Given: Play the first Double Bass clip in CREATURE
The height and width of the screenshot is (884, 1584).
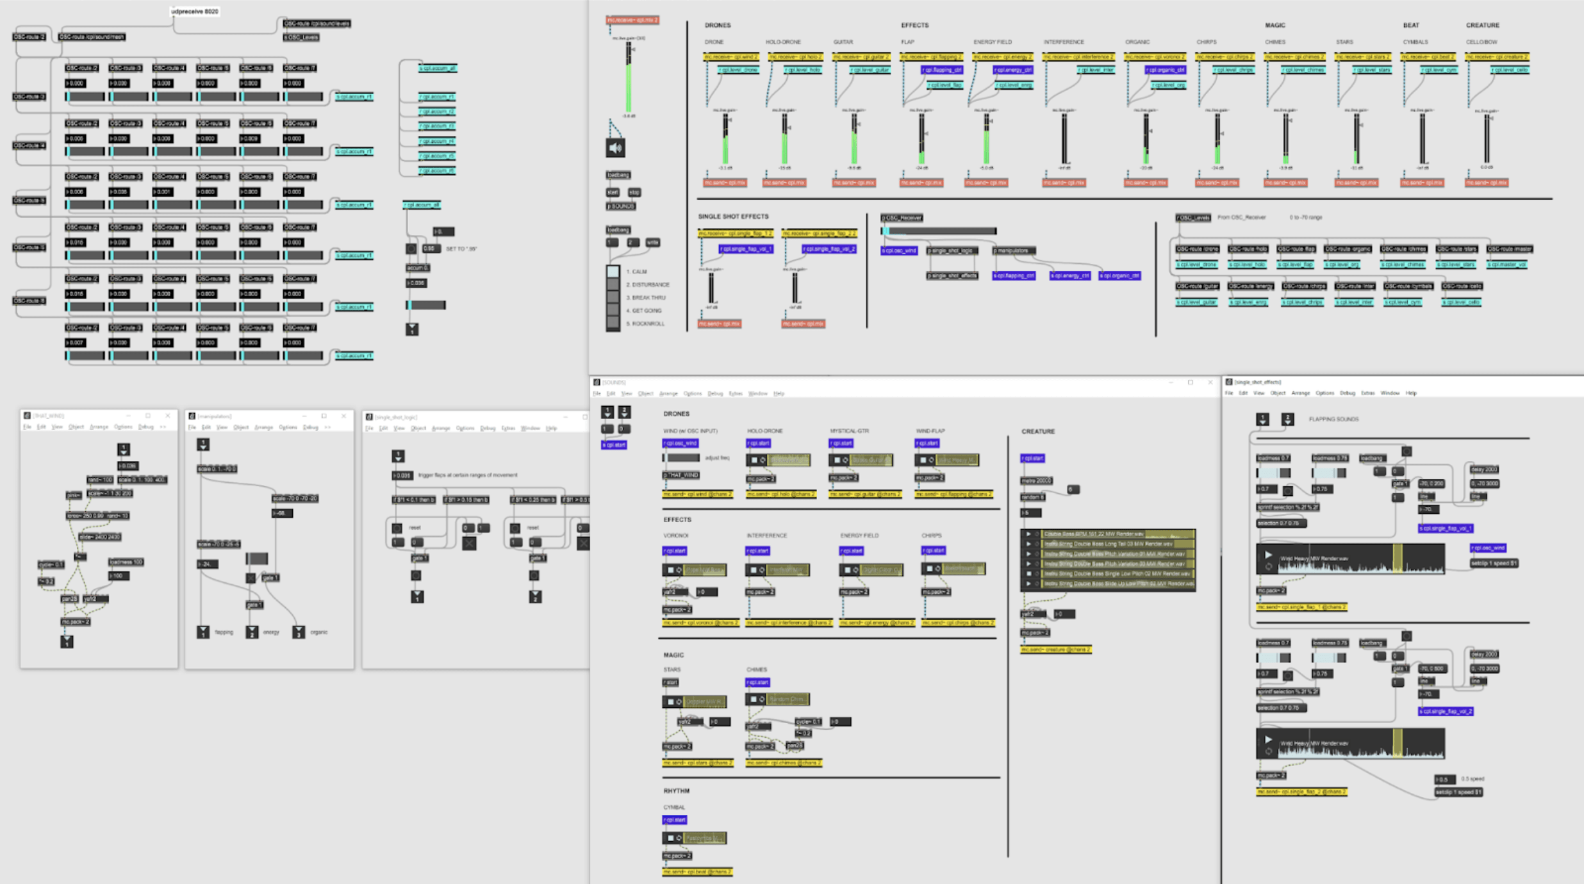Looking at the screenshot, I should [1028, 534].
